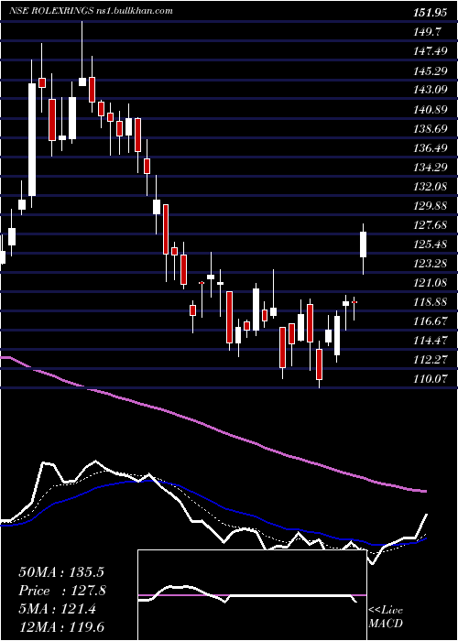Click the 134.29 price axis label
This screenshot has width=458, height=641.
pyautogui.click(x=430, y=168)
